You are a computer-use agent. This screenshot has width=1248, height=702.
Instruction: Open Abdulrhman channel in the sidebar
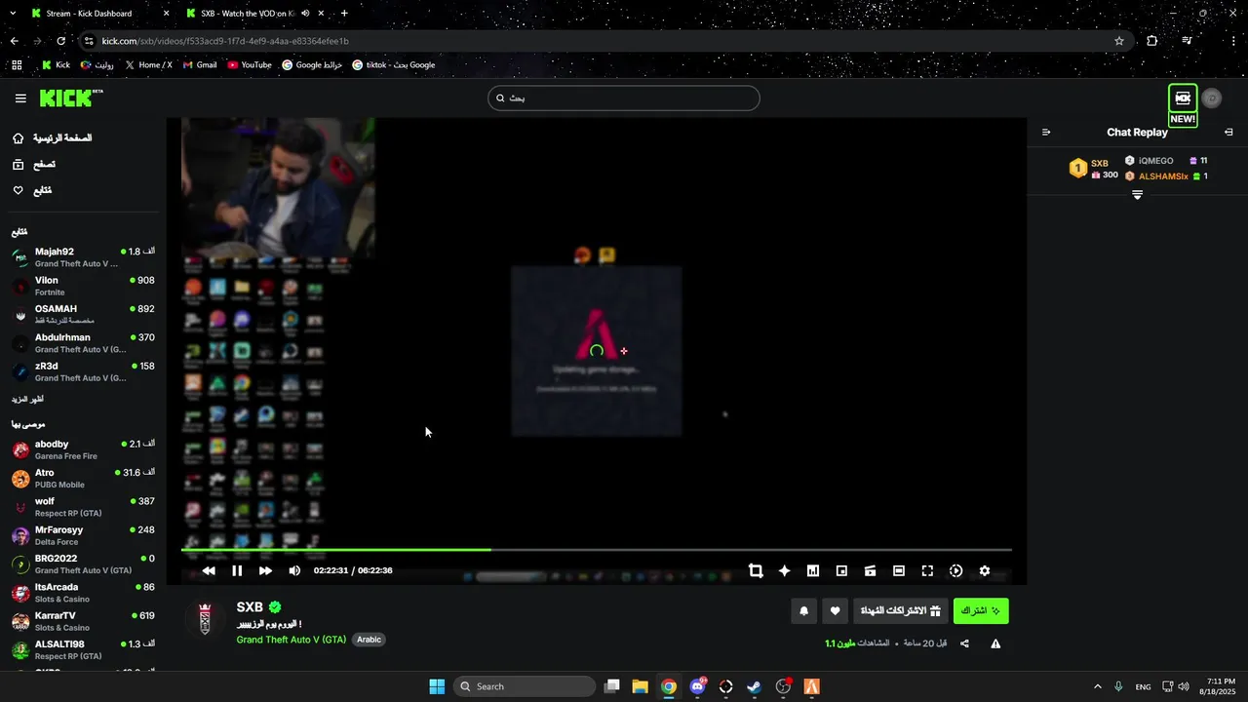(84, 343)
